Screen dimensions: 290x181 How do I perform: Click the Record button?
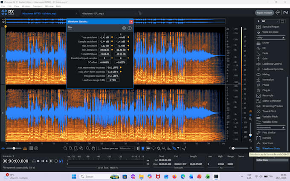click(38, 161)
